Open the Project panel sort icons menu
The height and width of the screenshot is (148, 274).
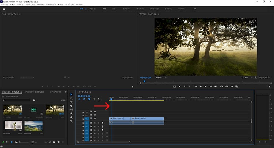point(33,142)
